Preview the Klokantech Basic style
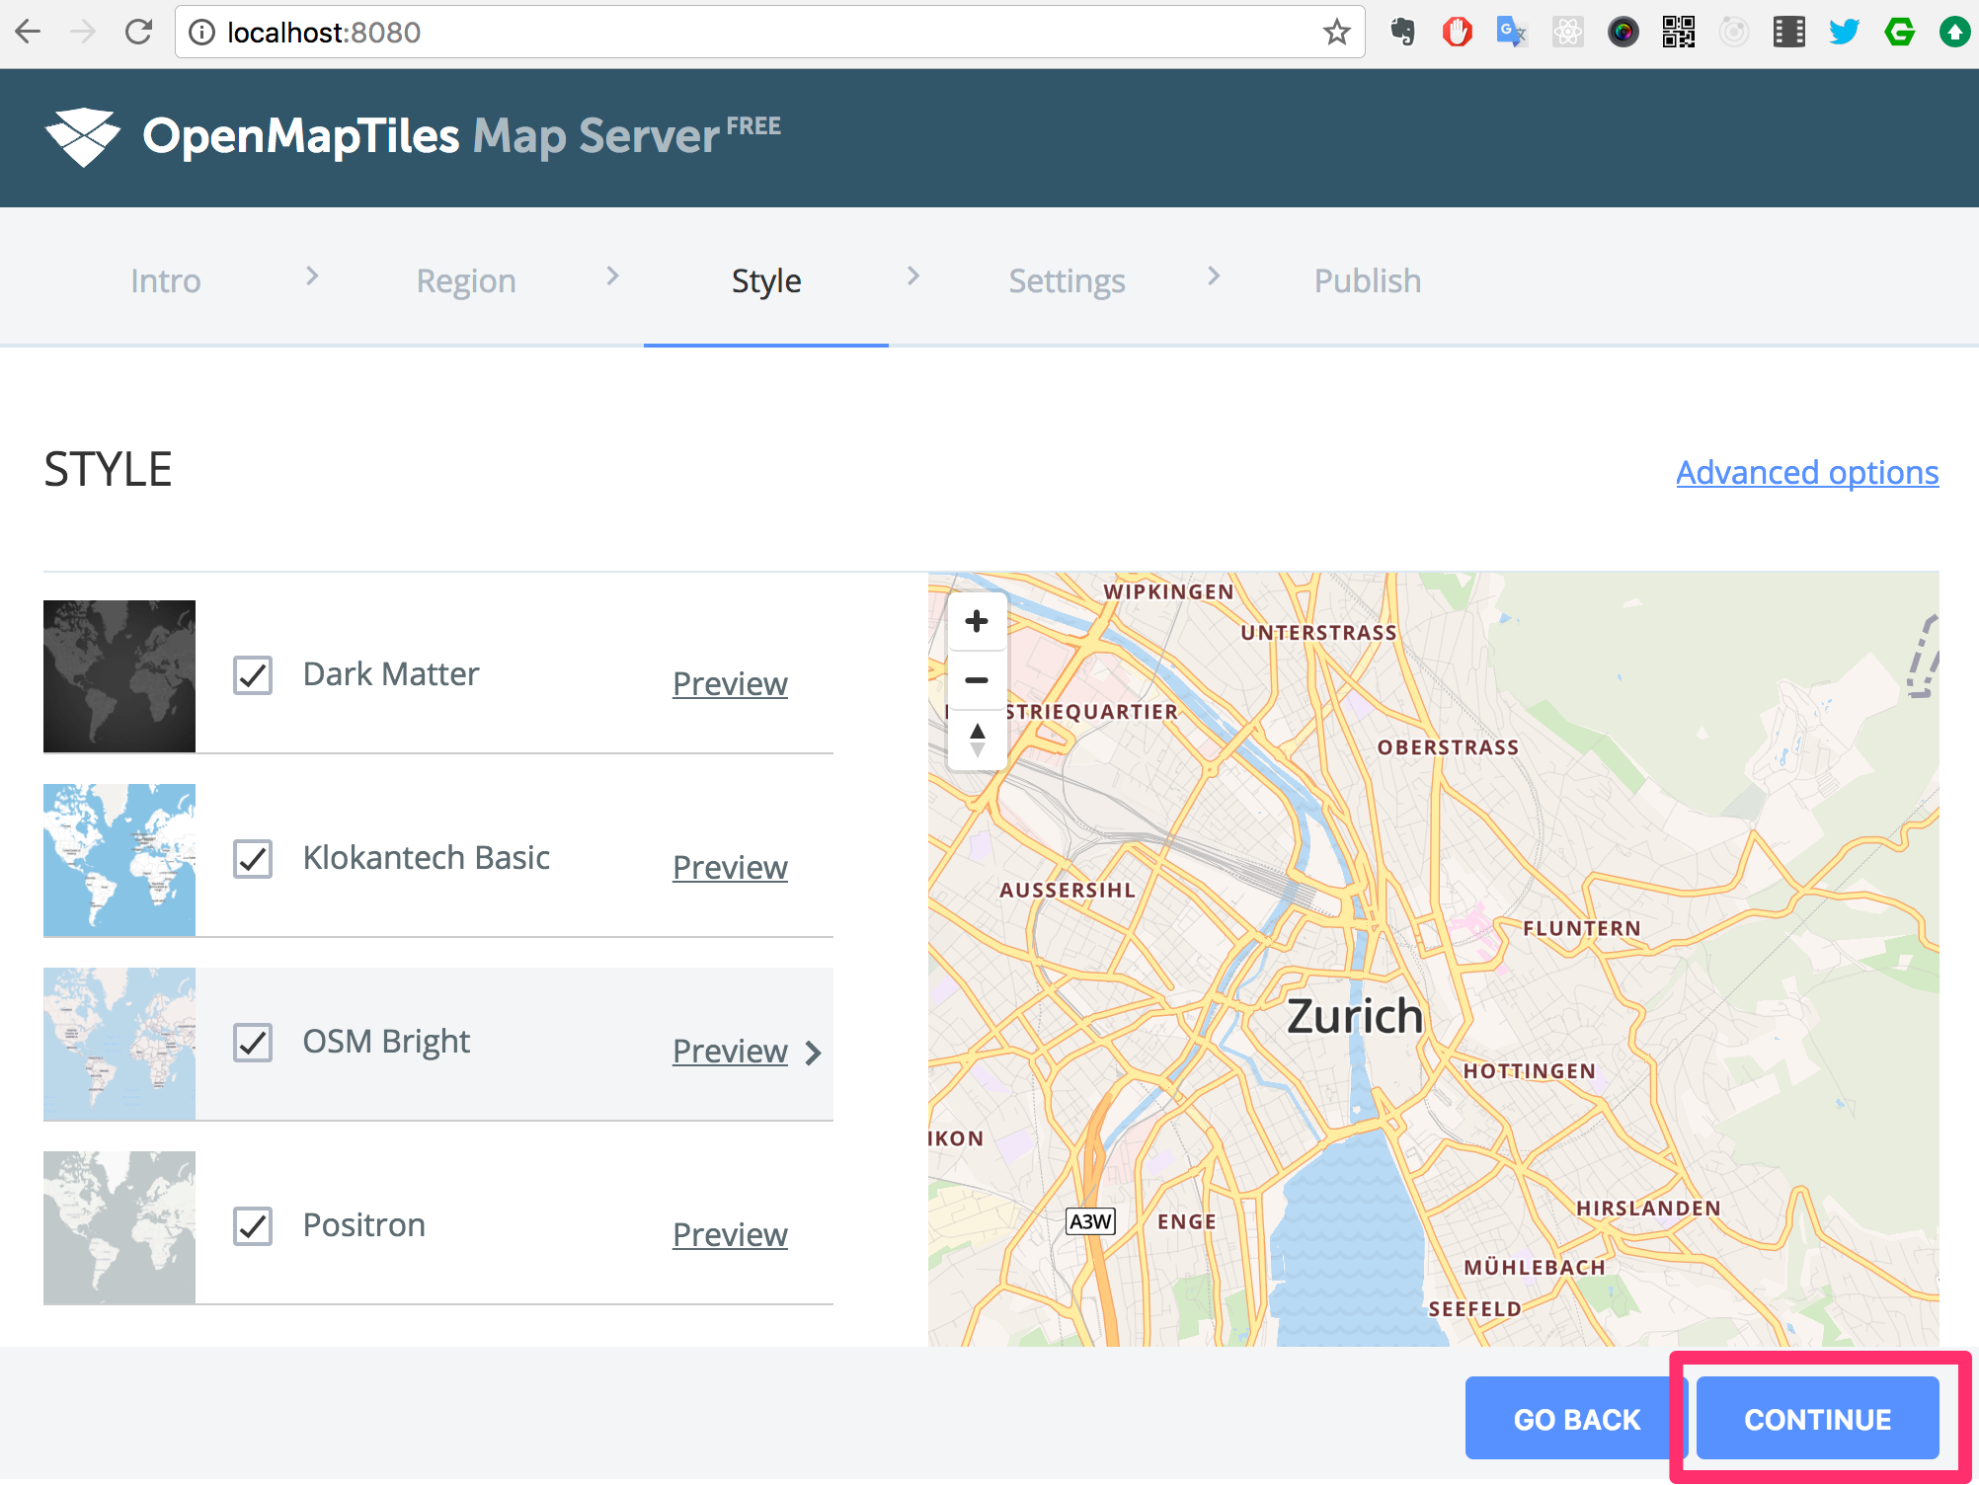Viewport: 1979px width, 1485px height. 730,867
